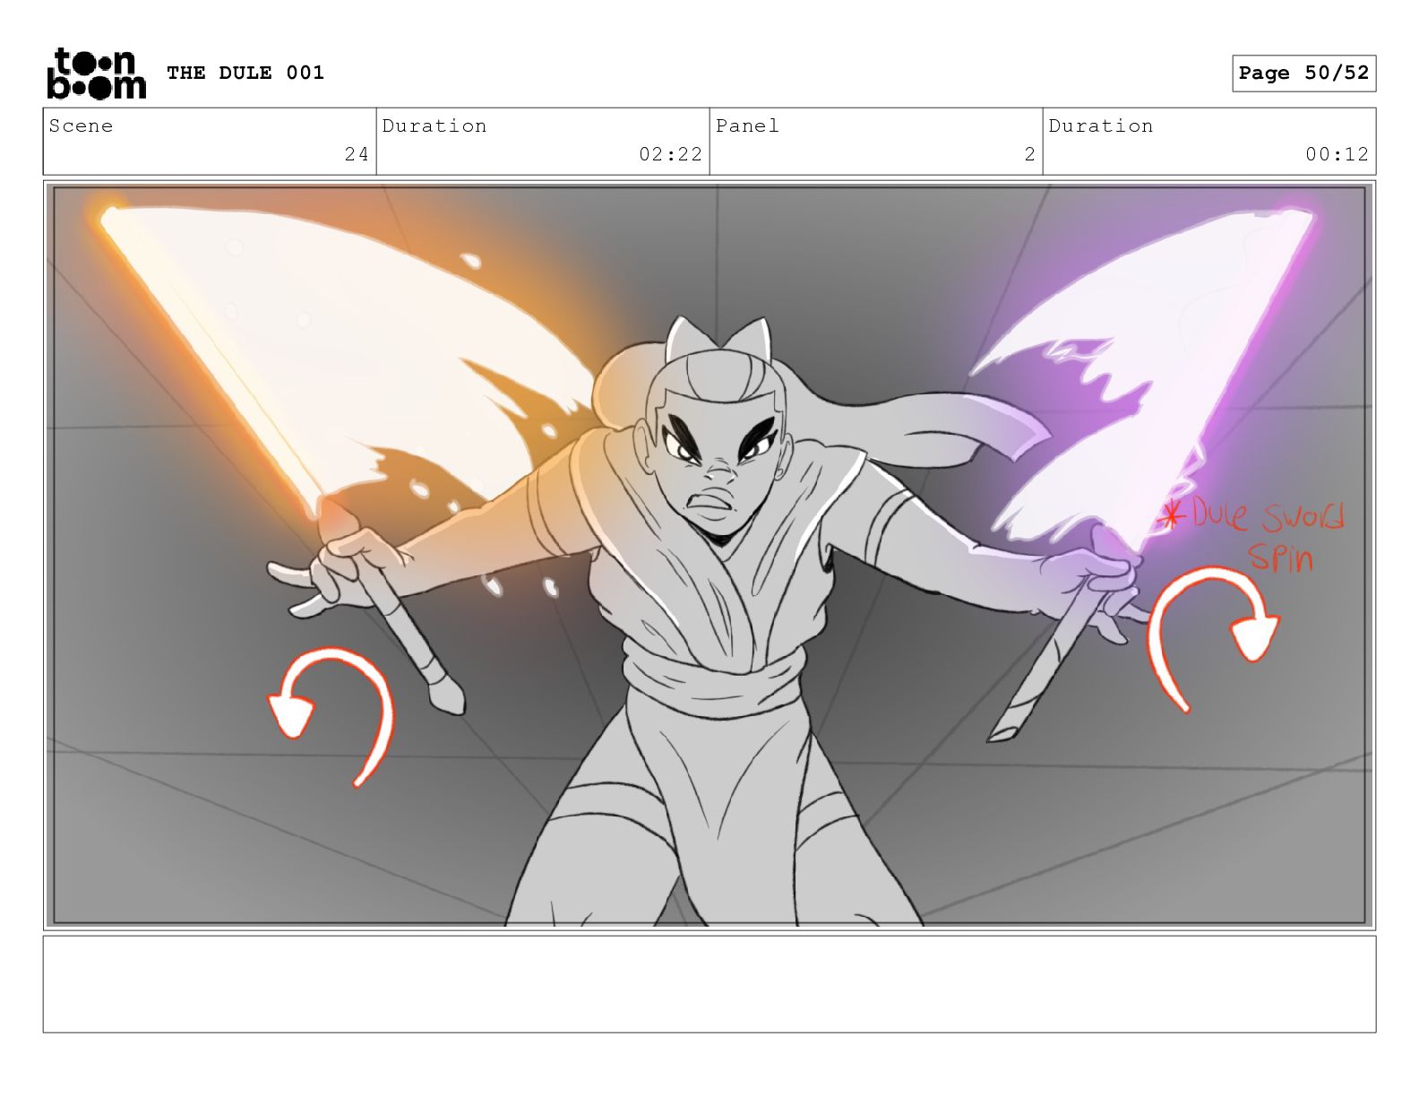Select the panel number "2"
This screenshot has width=1419, height=1097.
(x=1029, y=154)
